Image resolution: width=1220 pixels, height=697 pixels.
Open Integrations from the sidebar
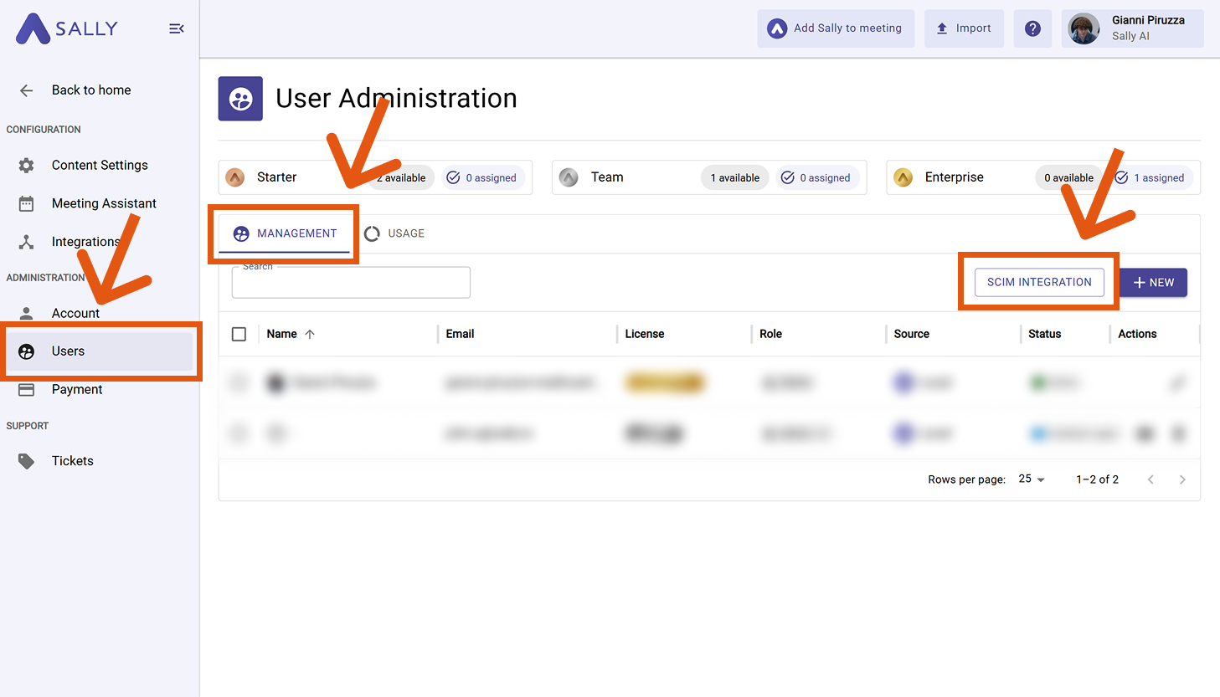coord(26,242)
